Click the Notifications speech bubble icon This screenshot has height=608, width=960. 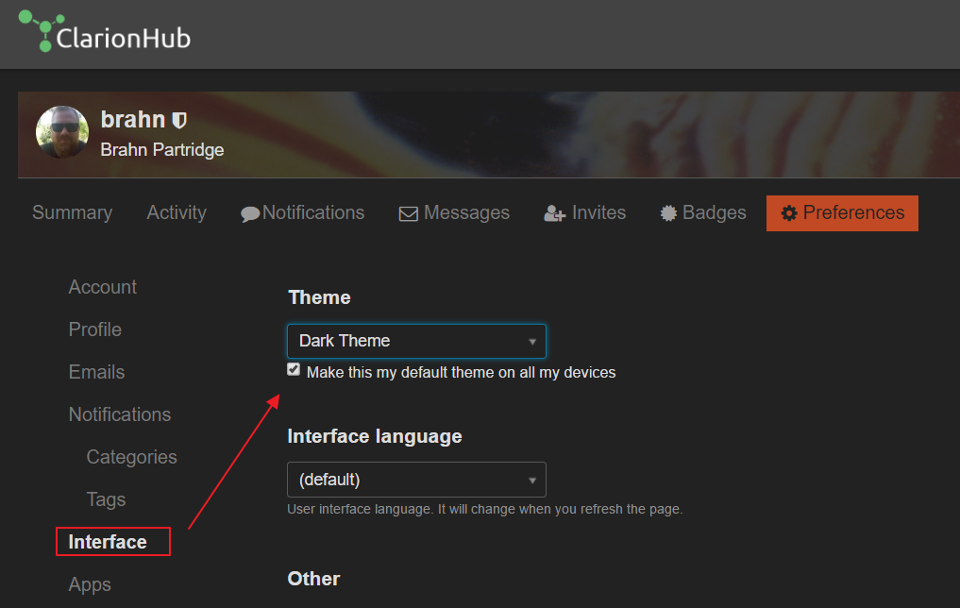(x=250, y=214)
